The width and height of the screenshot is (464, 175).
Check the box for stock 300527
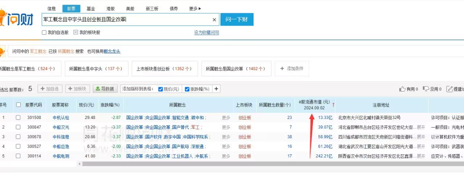[x=18, y=146]
